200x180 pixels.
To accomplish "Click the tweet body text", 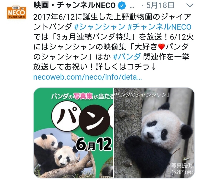I will click(114, 42).
